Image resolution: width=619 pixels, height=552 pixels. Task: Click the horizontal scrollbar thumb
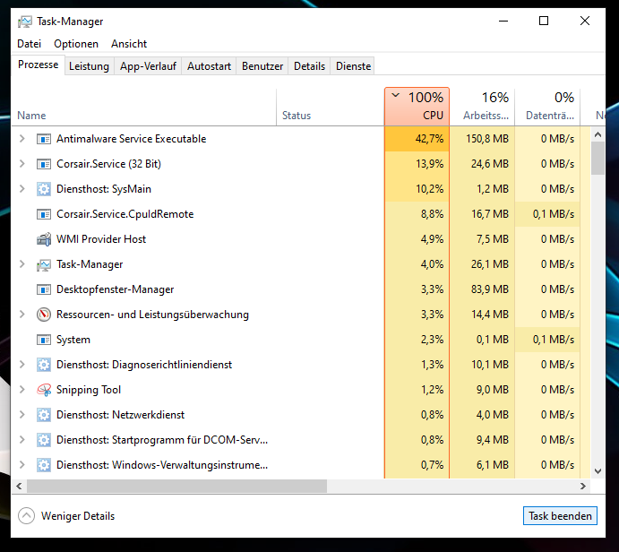[x=176, y=486]
